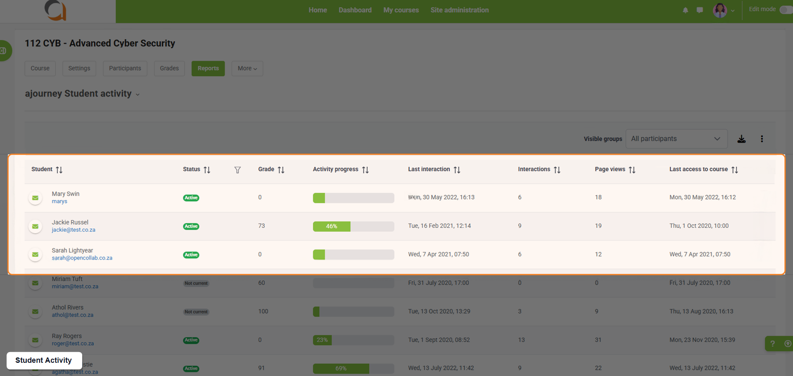This screenshot has height=376, width=793.
Task: Click the name Mary Swin
Action: click(66, 194)
